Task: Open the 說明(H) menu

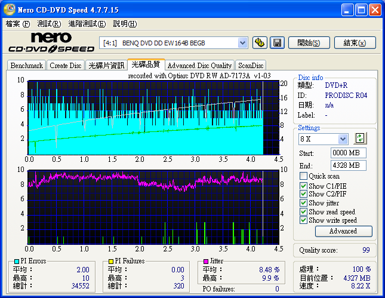Action: [125, 24]
